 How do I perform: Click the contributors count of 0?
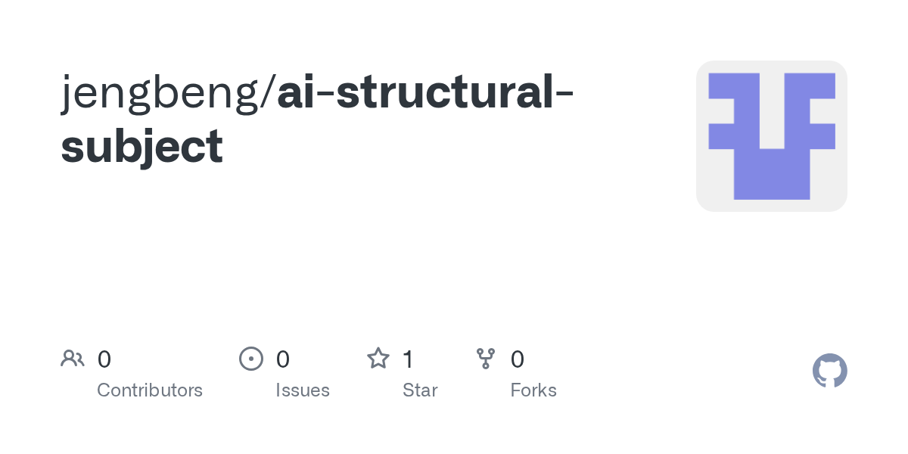[x=104, y=359]
